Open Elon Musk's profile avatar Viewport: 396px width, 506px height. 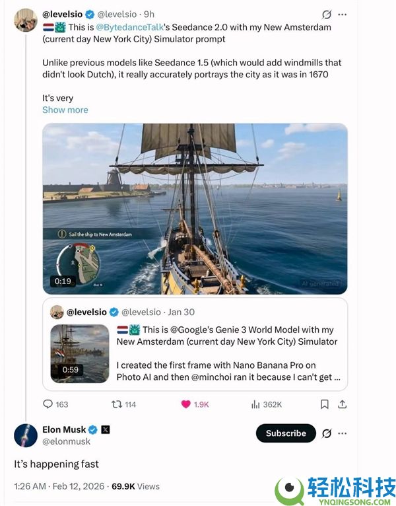coord(26,435)
